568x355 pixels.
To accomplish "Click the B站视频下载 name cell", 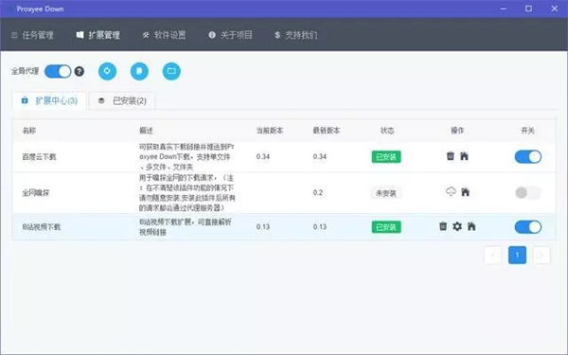I will tap(42, 227).
